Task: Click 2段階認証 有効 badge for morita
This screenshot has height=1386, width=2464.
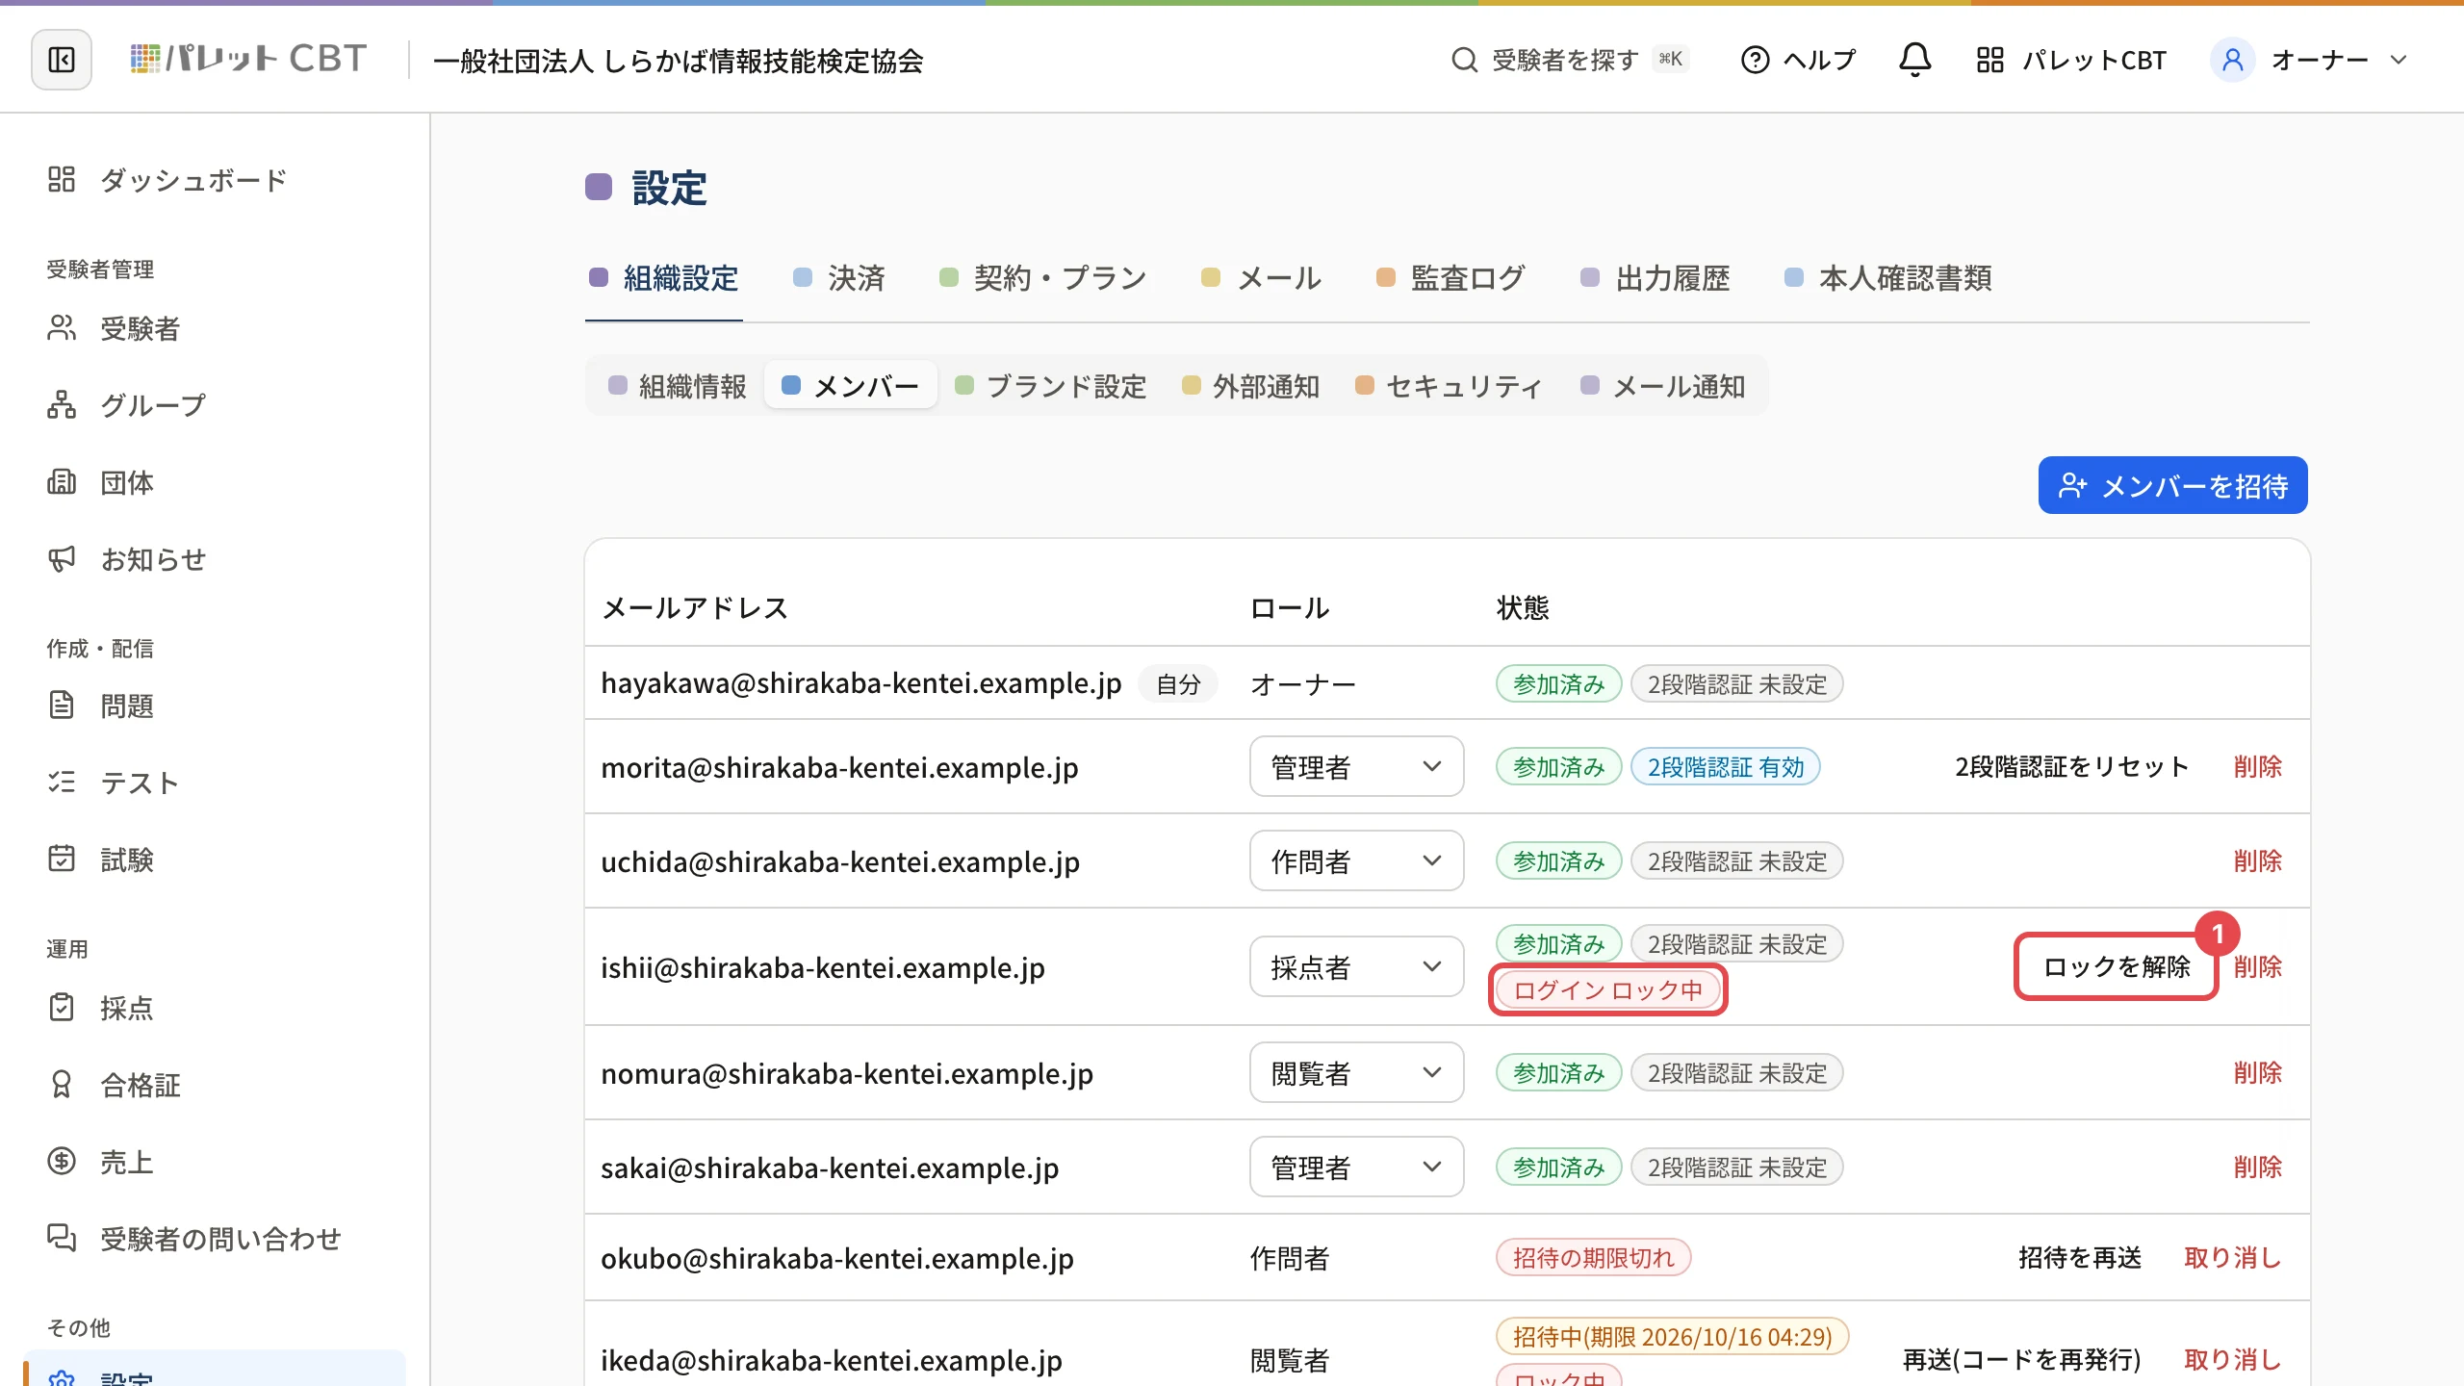Action: pos(1725,767)
